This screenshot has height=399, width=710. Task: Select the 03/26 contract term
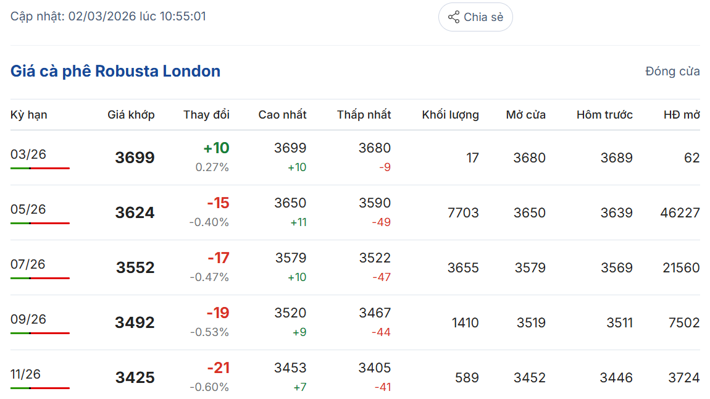28,154
